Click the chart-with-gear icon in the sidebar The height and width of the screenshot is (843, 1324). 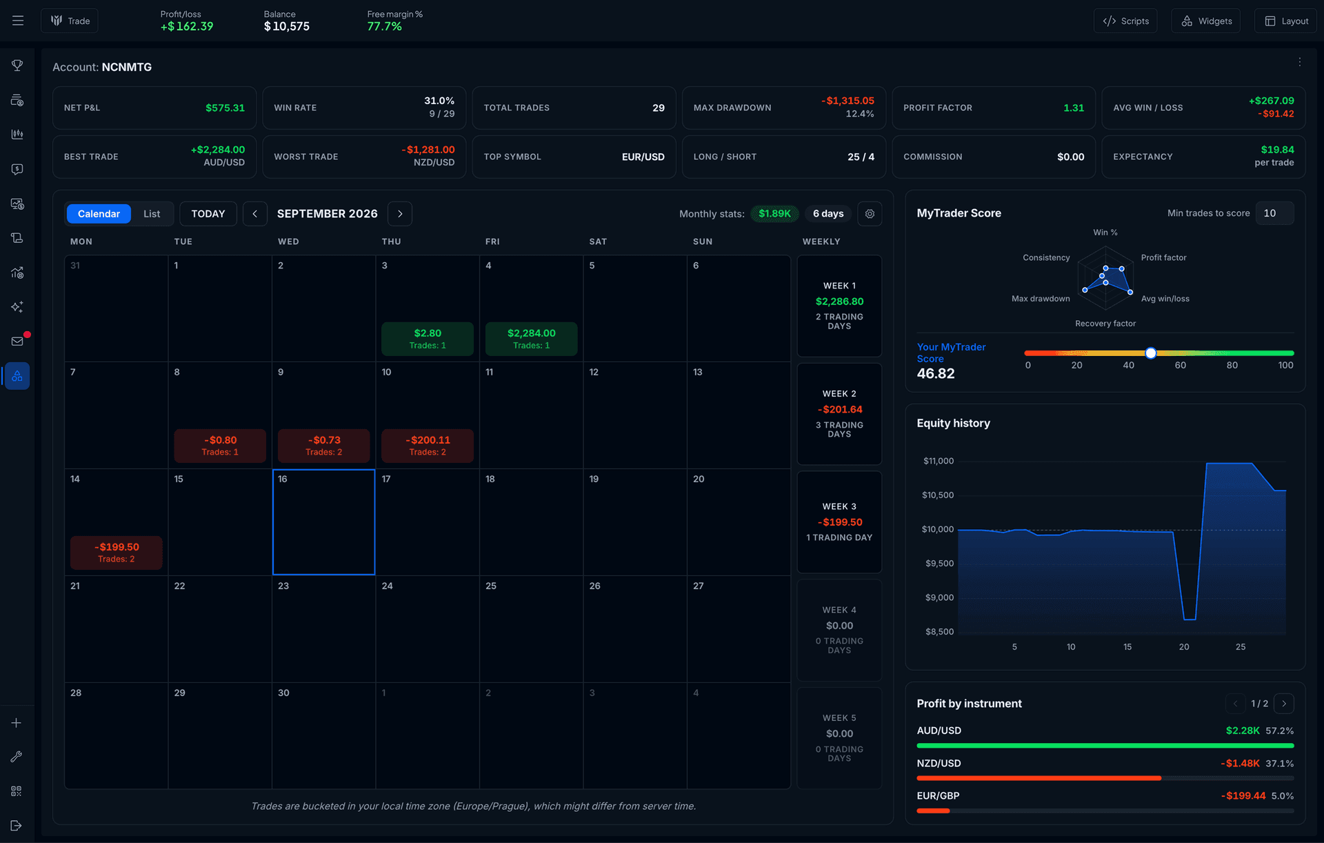17,272
